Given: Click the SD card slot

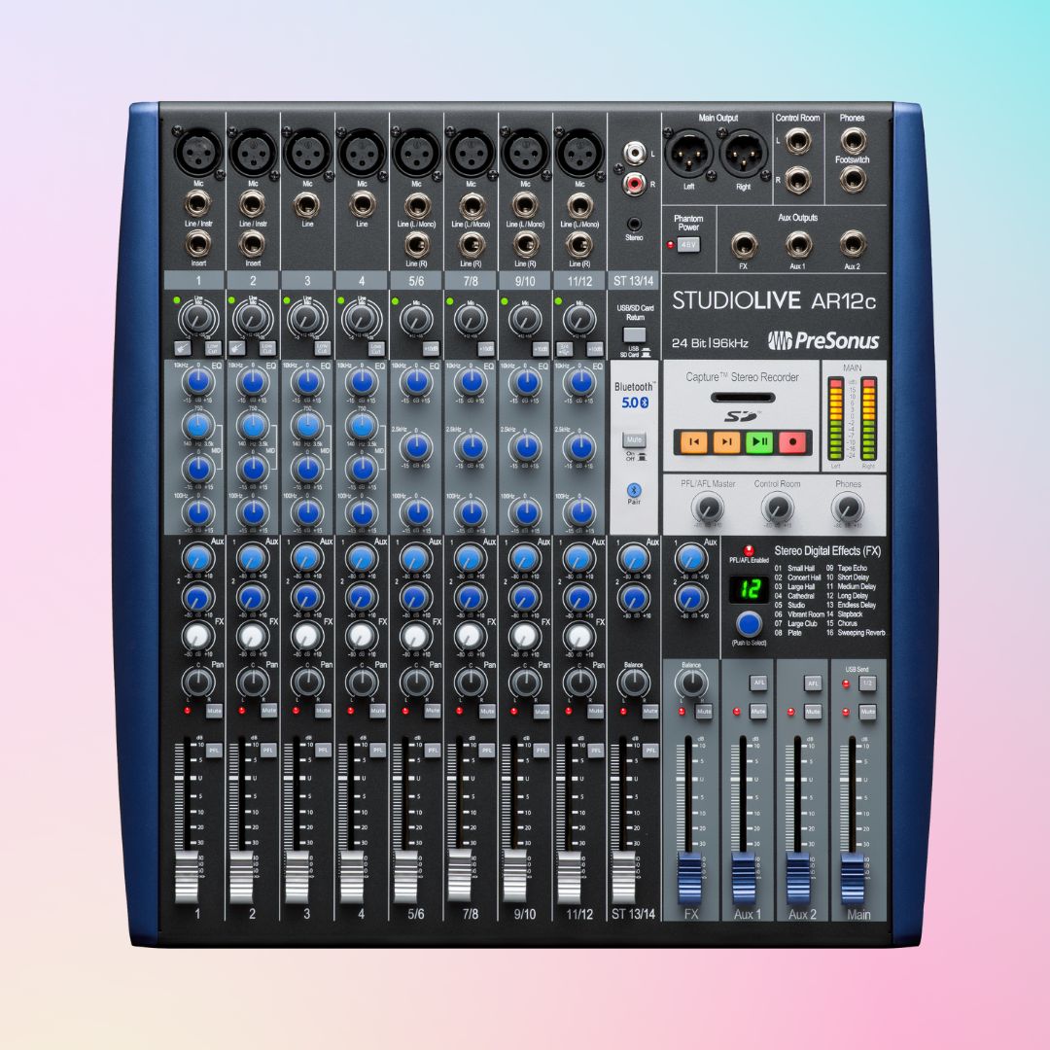Looking at the screenshot, I should pyautogui.click(x=743, y=398).
